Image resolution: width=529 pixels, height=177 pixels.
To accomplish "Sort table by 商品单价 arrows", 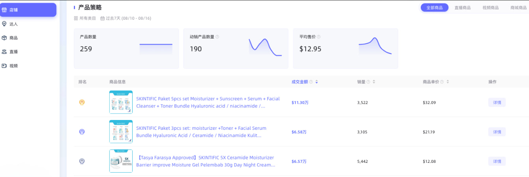I will pos(448,82).
